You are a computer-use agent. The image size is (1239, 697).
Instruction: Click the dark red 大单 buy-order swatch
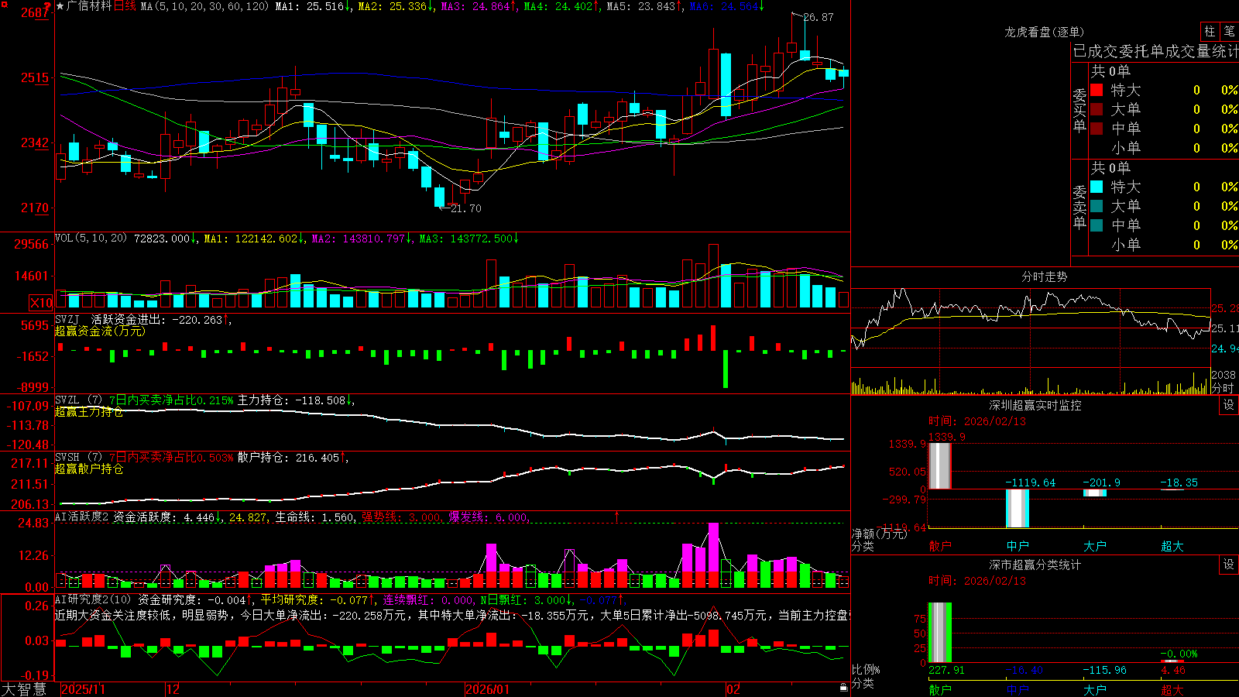[1097, 109]
